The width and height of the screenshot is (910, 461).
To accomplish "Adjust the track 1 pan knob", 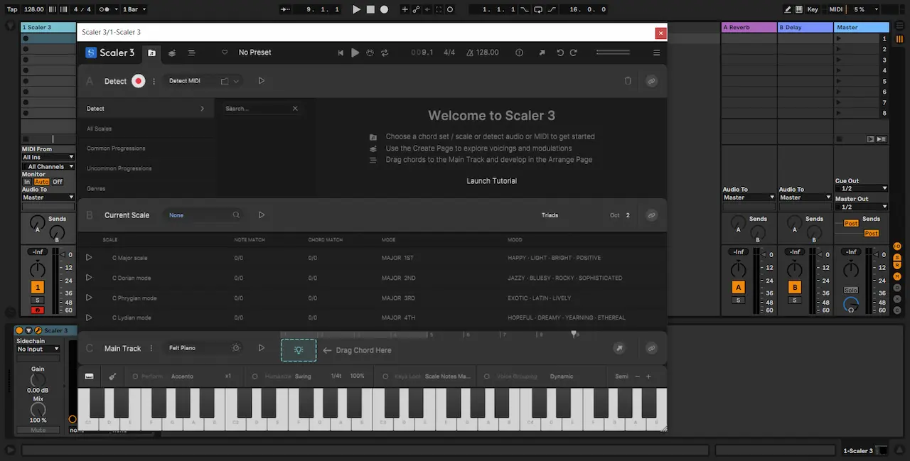I will click(38, 269).
